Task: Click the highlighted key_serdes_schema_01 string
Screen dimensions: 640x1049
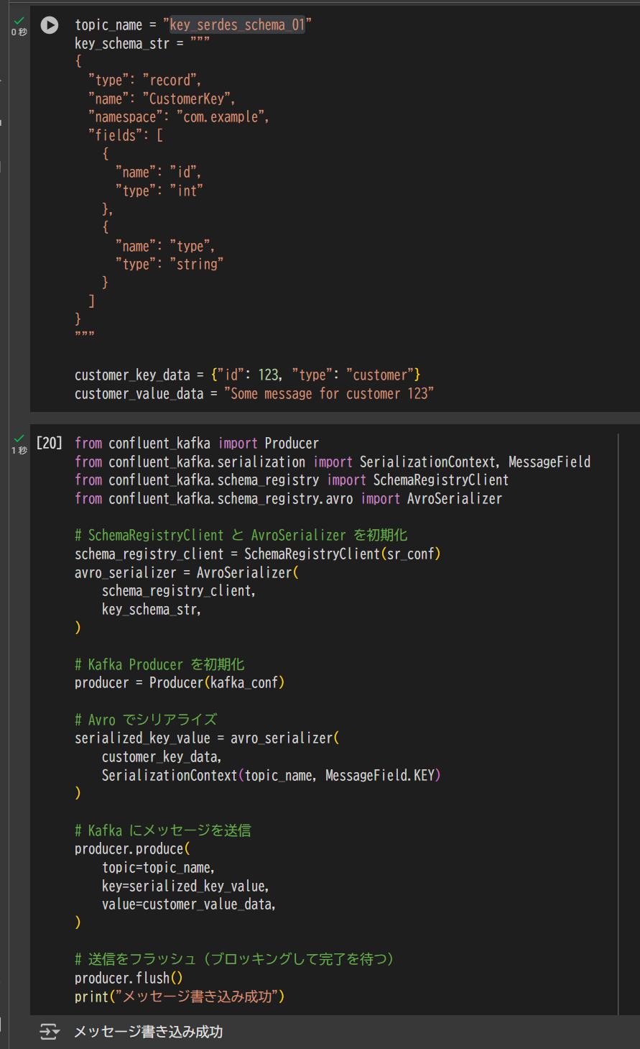Action: [x=238, y=25]
